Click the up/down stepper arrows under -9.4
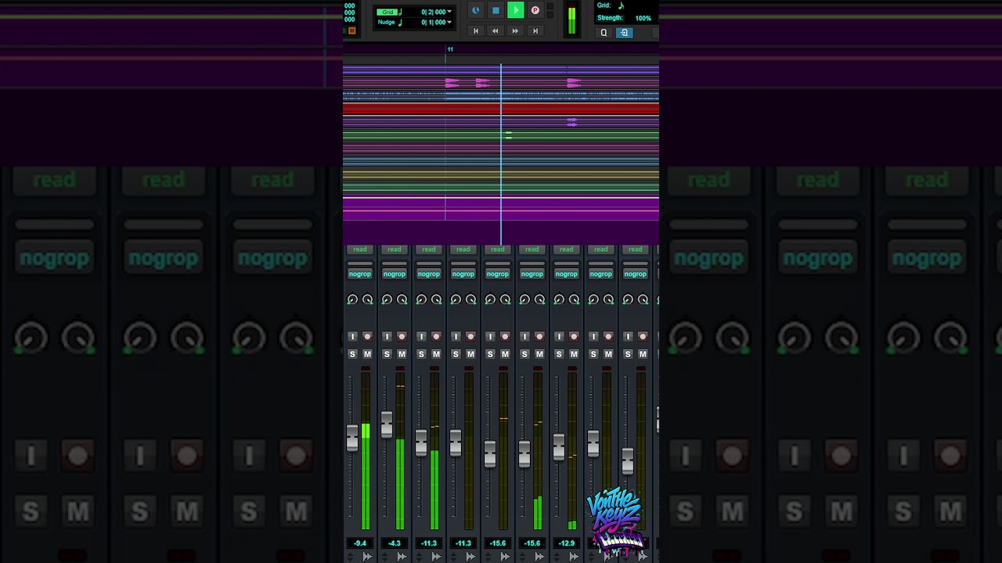 click(351, 557)
